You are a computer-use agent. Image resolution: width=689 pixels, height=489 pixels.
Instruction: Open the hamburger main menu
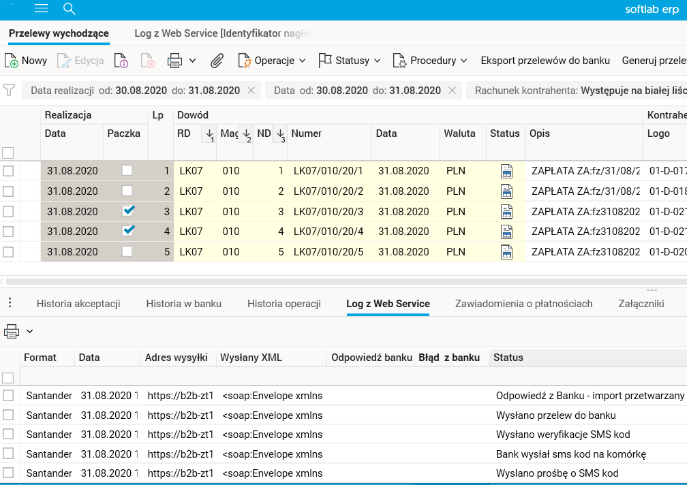pyautogui.click(x=41, y=8)
